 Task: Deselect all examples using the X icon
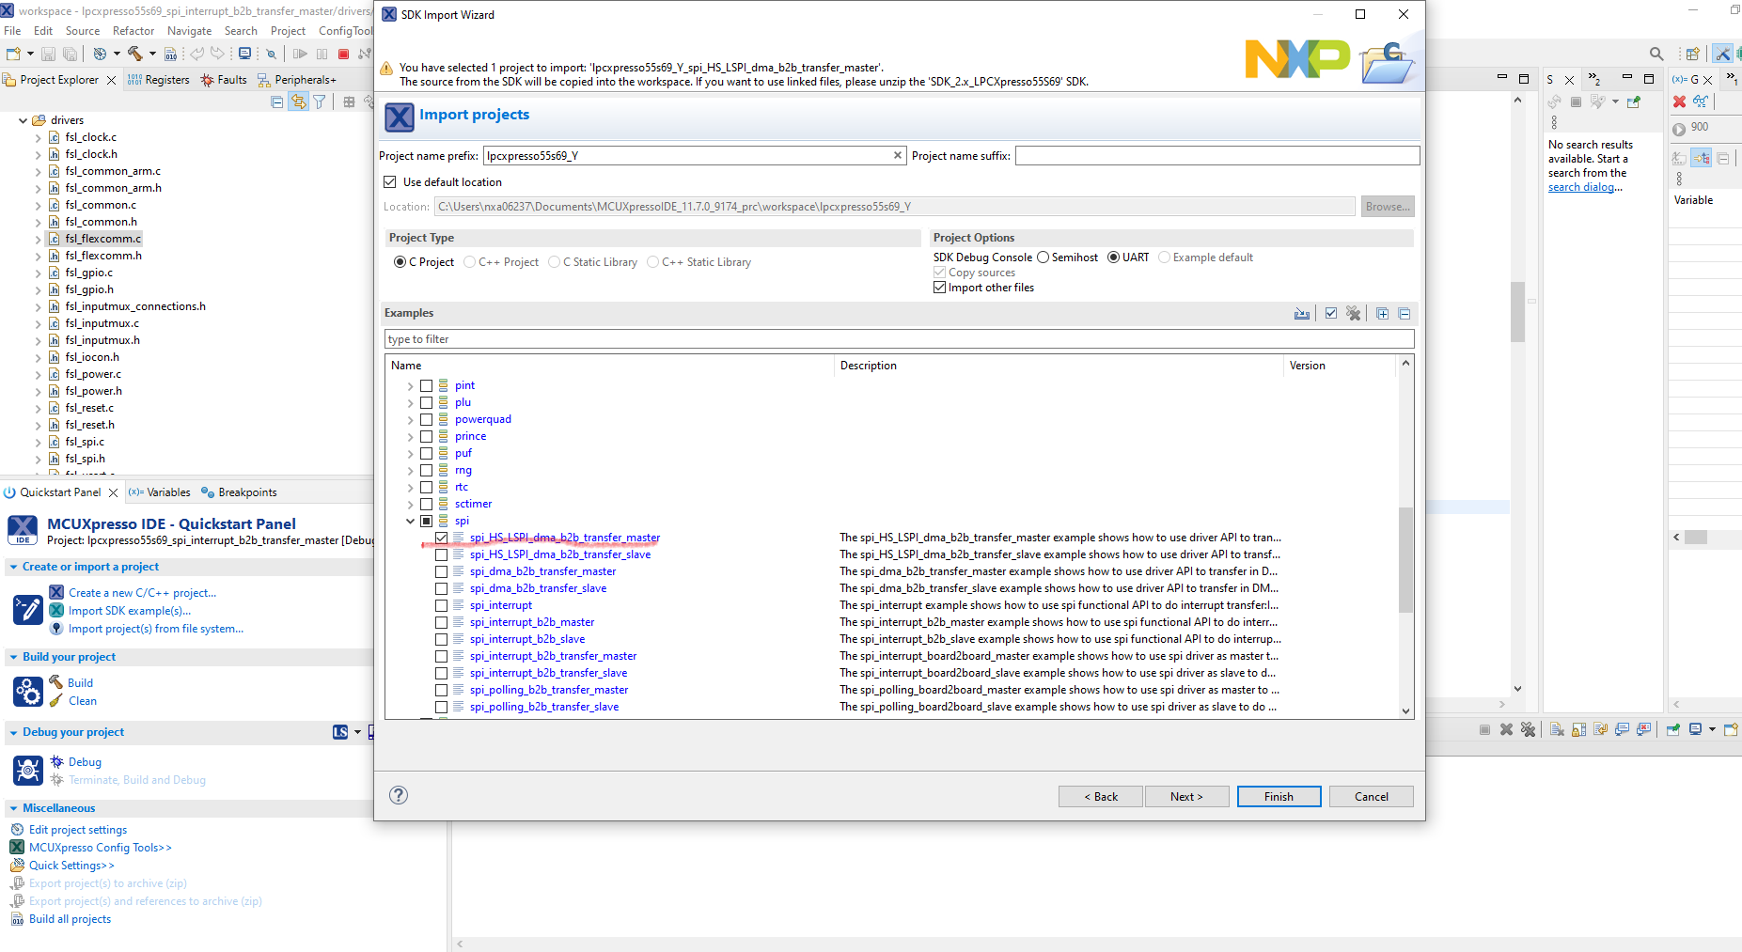coord(1354,313)
